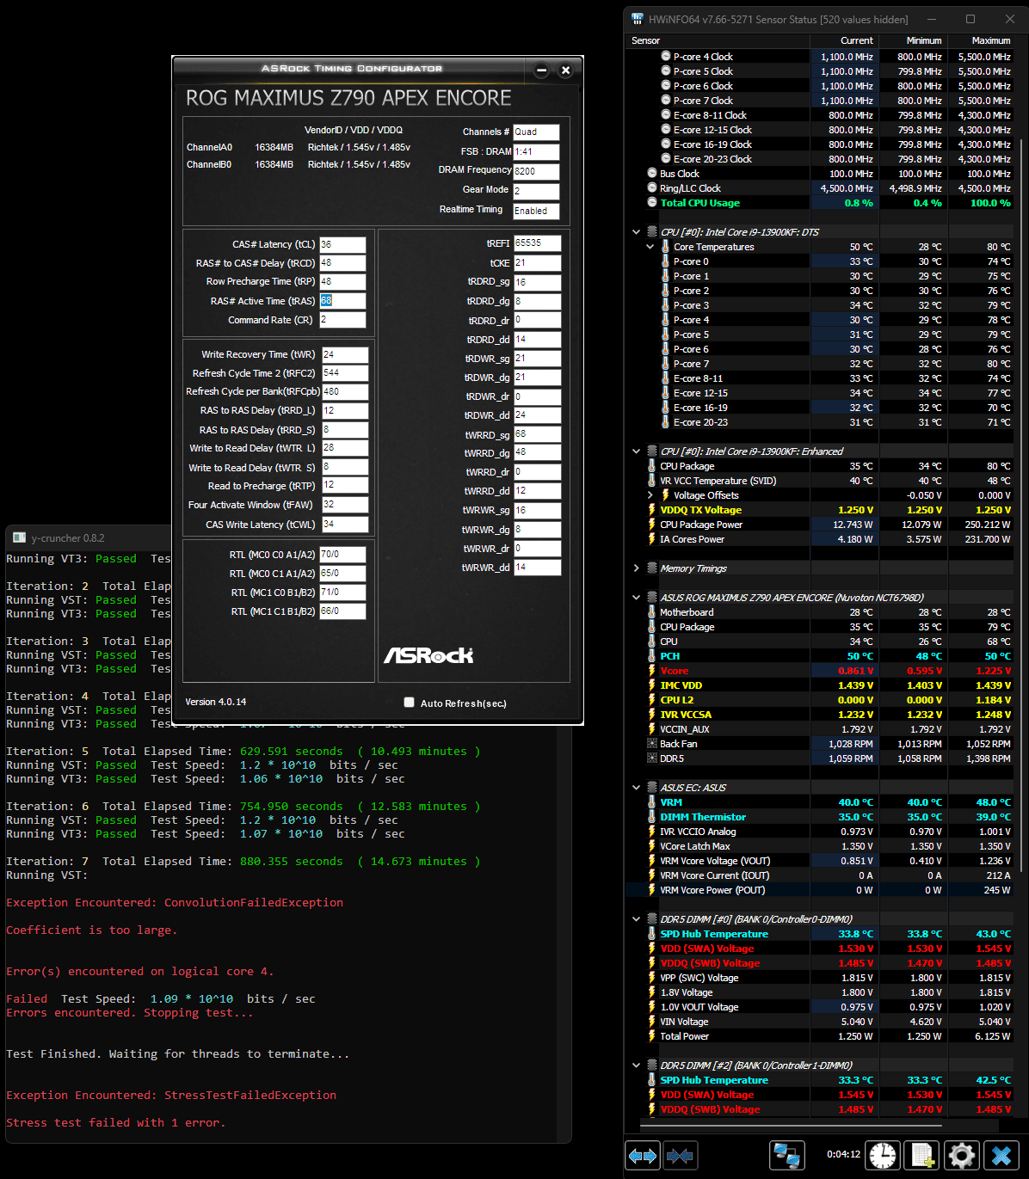Open HWiNFO sensor settings gear
The width and height of the screenshot is (1029, 1179).
point(961,1156)
